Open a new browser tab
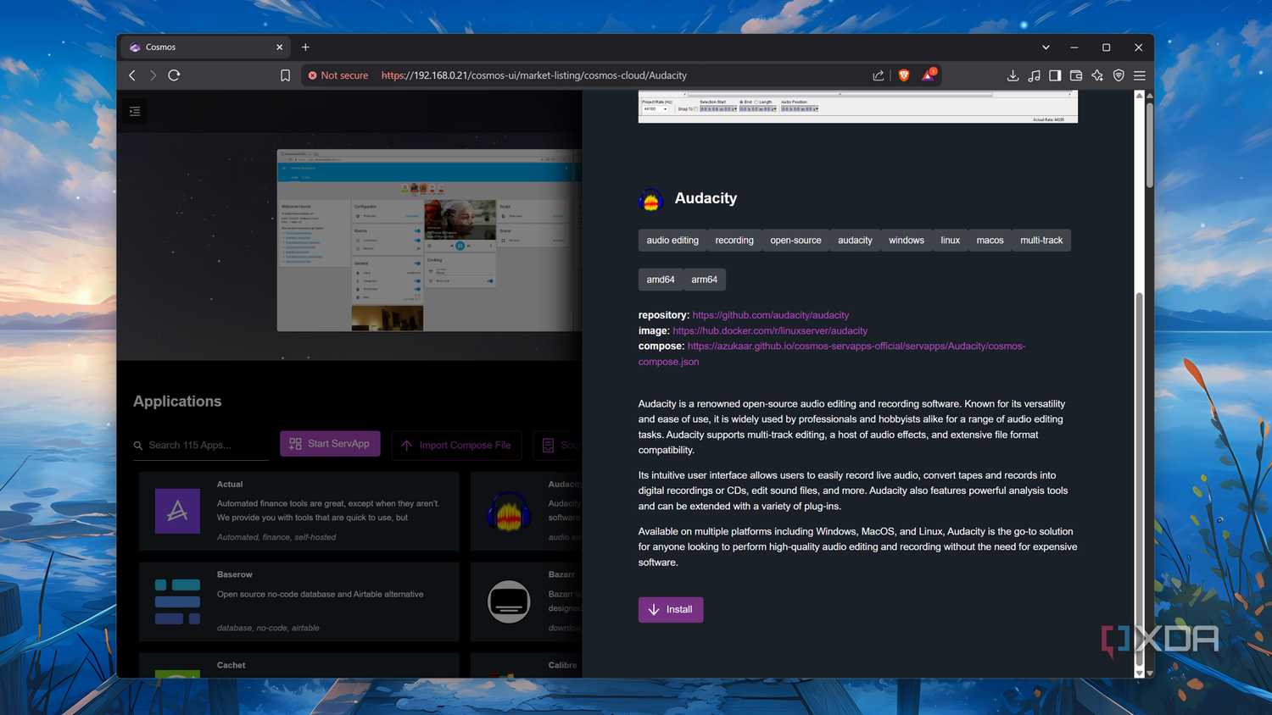1272x715 pixels. coord(305,47)
